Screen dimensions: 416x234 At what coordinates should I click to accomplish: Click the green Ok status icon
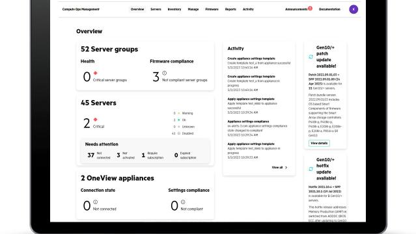click(x=179, y=120)
